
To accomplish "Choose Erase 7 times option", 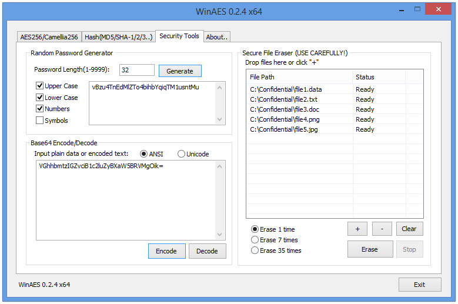I will point(255,240).
